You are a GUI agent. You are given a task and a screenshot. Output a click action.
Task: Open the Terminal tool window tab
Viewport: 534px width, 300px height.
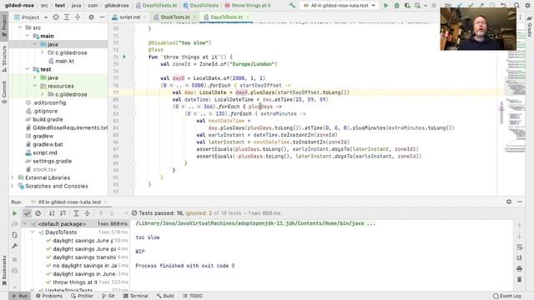[x=135, y=296]
